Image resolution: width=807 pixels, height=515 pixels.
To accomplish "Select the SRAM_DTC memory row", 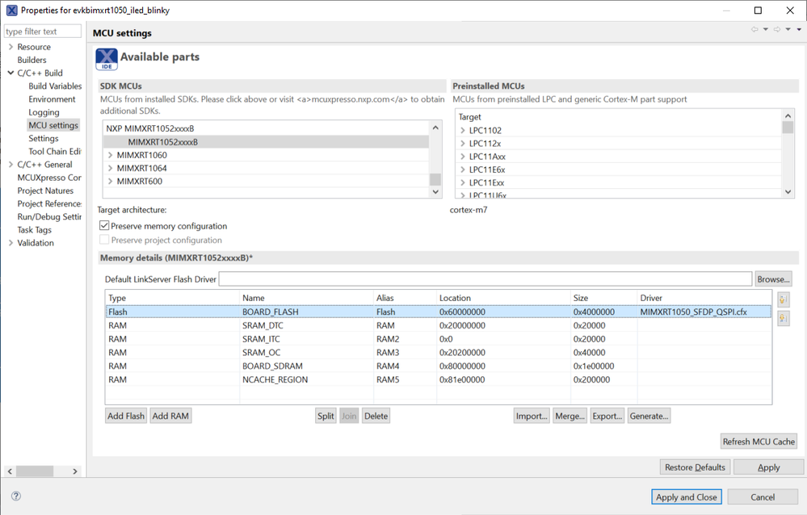I will (x=439, y=325).
